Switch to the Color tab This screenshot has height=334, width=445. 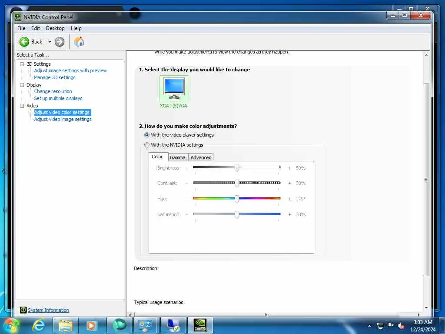tap(157, 157)
